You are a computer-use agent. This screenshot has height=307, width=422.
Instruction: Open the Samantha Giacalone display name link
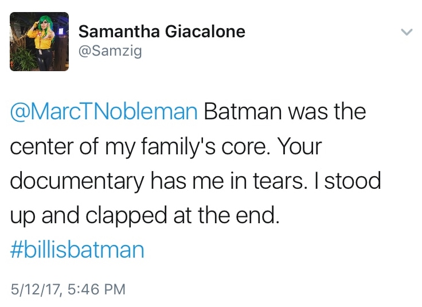(162, 31)
